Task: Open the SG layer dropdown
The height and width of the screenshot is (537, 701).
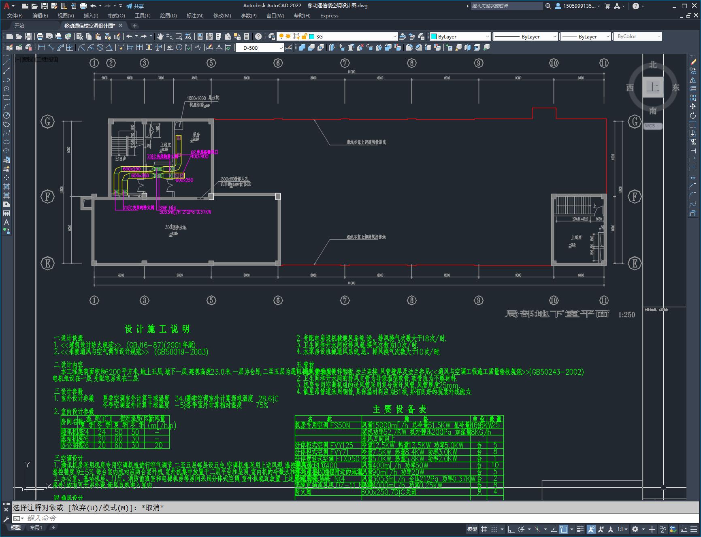Action: (395, 36)
